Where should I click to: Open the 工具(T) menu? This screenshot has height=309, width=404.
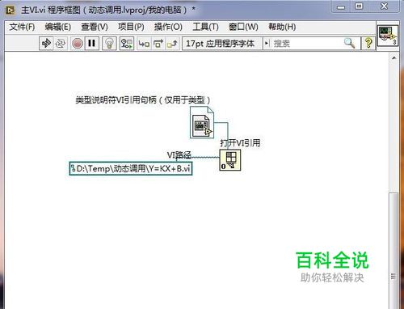pos(205,27)
